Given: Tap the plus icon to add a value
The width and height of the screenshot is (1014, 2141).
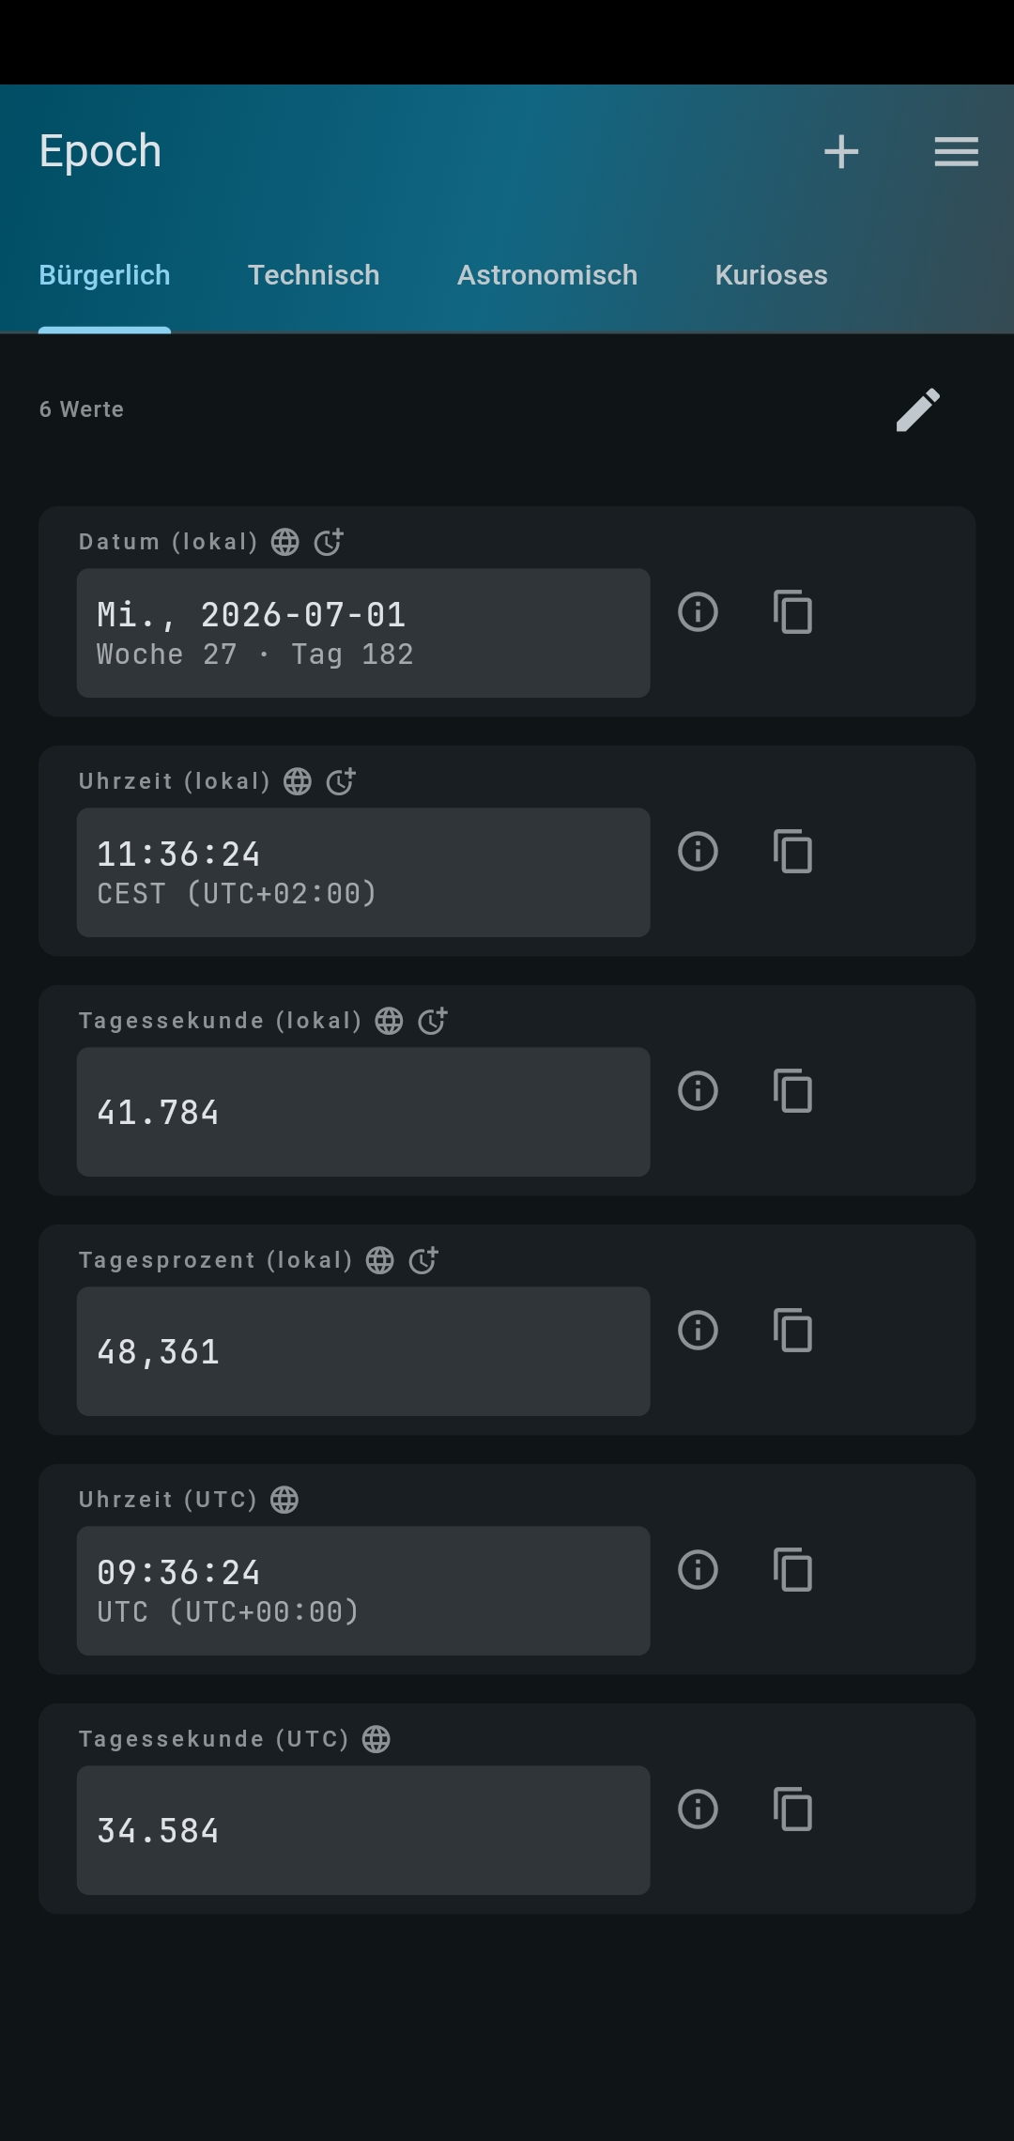Looking at the screenshot, I should [x=841, y=151].
